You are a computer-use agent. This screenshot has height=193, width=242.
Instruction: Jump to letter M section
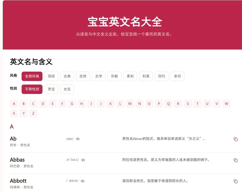[130, 104]
